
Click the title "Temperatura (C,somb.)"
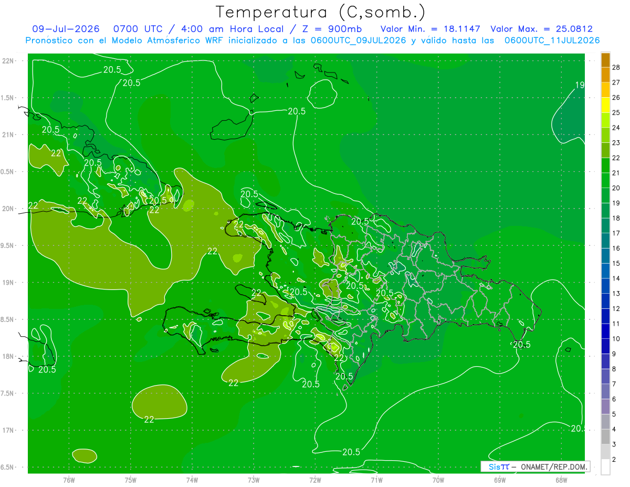click(x=321, y=12)
